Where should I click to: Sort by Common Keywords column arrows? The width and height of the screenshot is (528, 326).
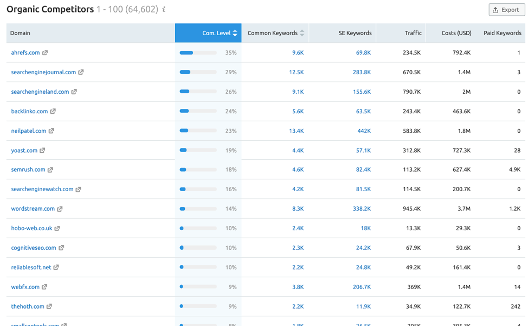click(x=302, y=33)
